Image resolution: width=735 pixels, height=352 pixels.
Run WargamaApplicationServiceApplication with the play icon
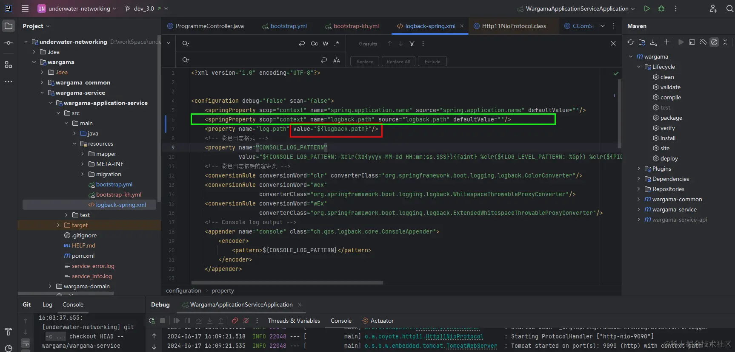(x=647, y=8)
